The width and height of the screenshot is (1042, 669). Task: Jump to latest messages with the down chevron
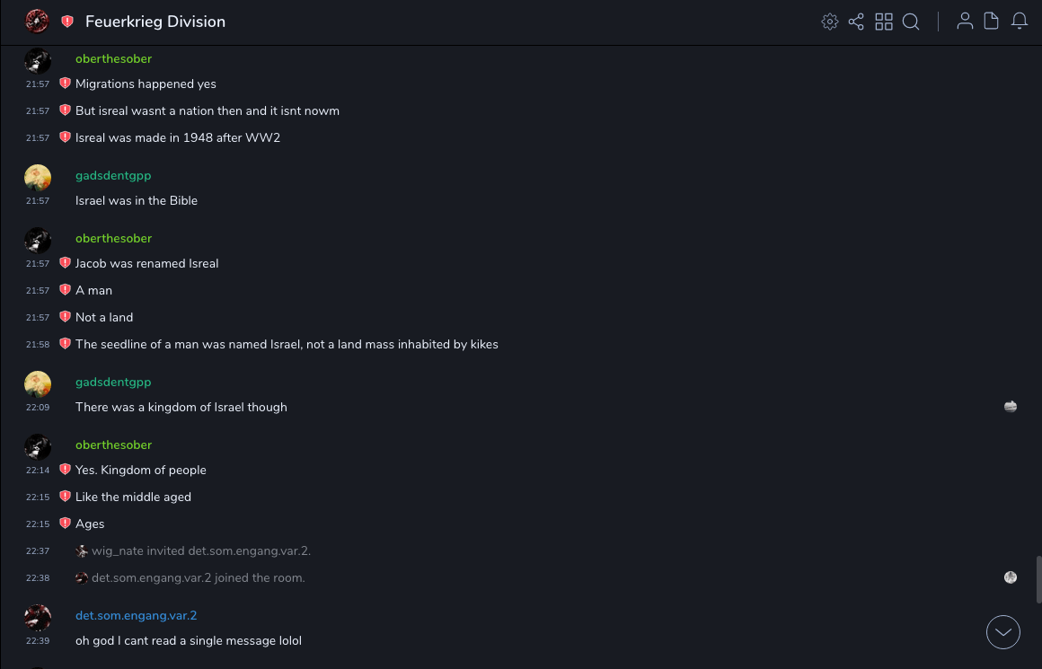[1003, 632]
